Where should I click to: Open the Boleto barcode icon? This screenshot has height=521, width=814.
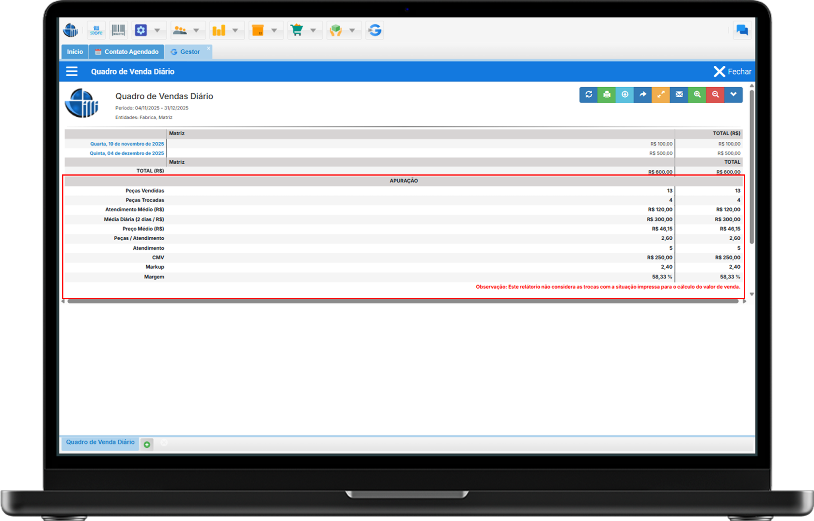click(118, 31)
